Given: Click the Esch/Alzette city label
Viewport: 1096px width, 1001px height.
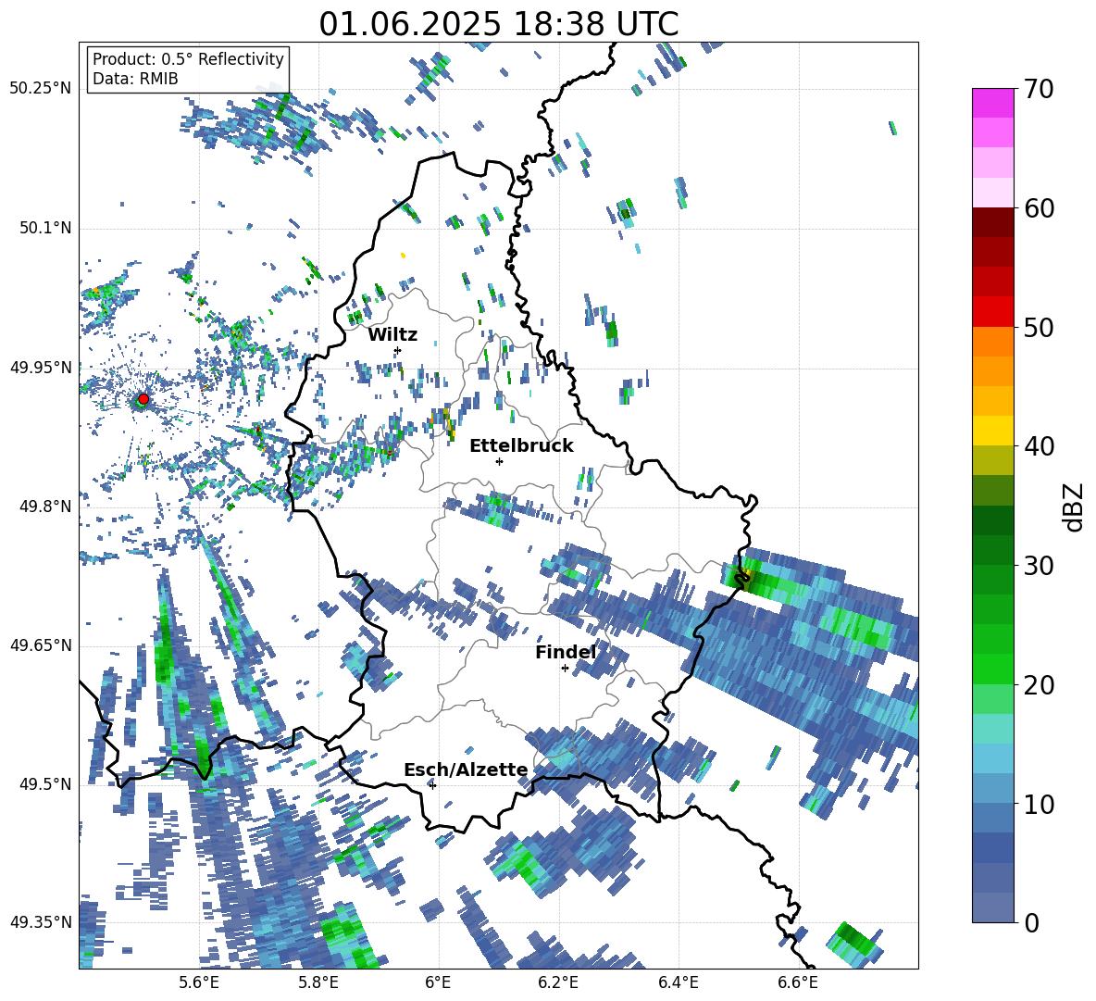Looking at the screenshot, I should pos(466,770).
